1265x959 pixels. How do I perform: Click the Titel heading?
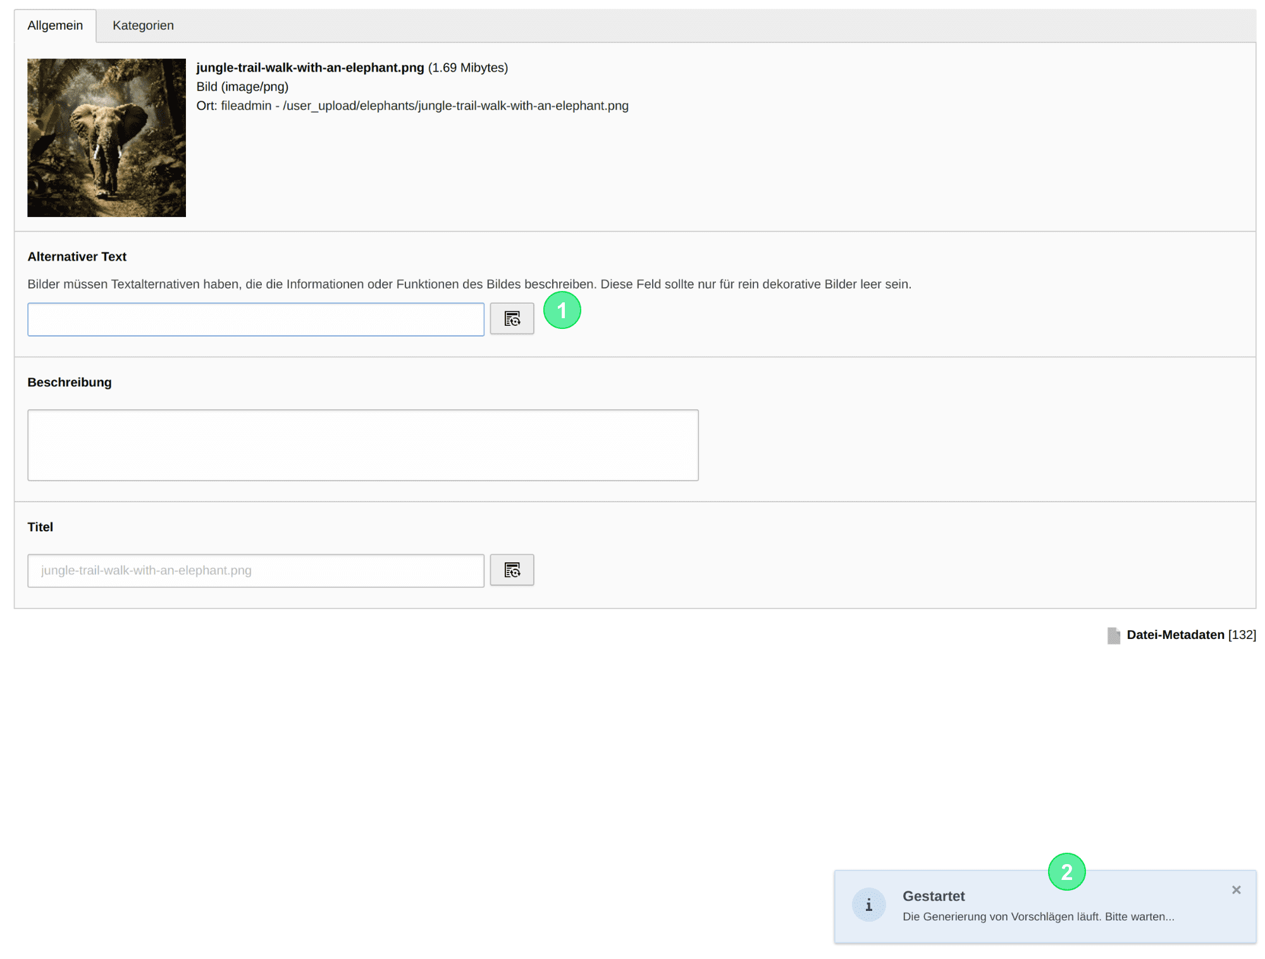click(40, 527)
